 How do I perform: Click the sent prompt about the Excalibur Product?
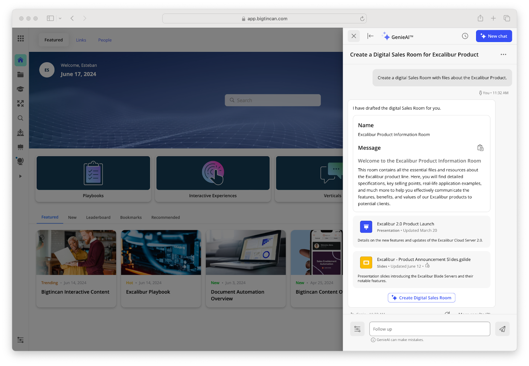(442, 78)
